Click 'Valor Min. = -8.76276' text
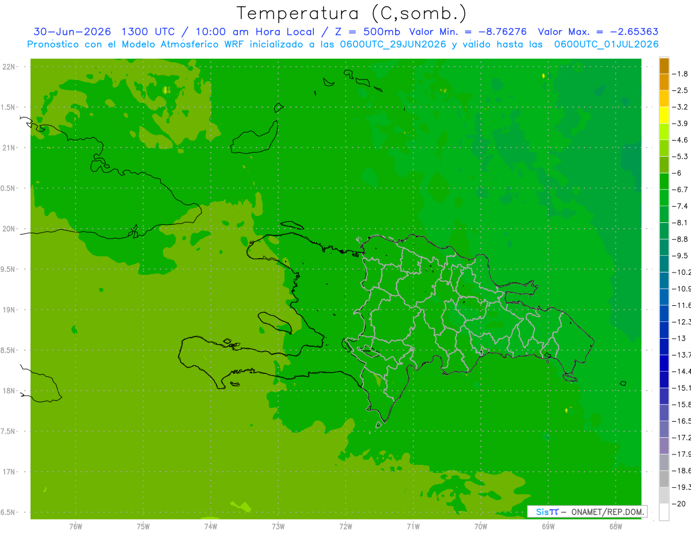 (468, 32)
